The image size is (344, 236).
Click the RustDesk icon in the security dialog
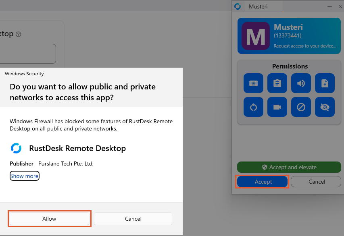tap(16, 148)
